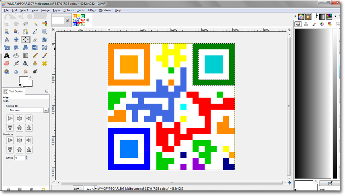Screen dimensions: 345x196
Task: Select the Pencil tool
Action: (35, 55)
